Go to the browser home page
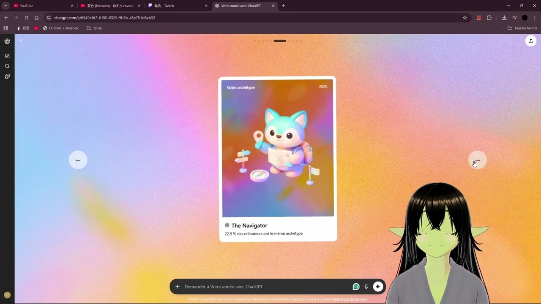541x304 pixels. point(36,18)
